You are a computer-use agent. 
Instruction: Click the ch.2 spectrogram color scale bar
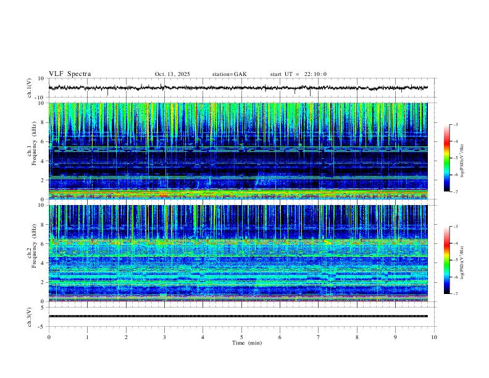tap(446, 260)
